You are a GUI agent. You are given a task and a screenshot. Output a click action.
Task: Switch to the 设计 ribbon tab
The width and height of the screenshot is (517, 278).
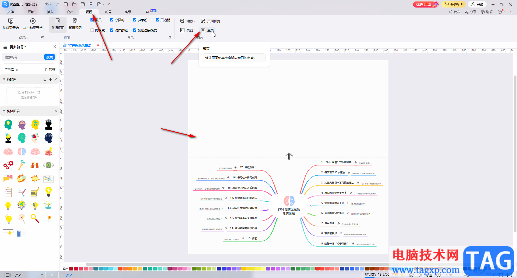tap(70, 12)
